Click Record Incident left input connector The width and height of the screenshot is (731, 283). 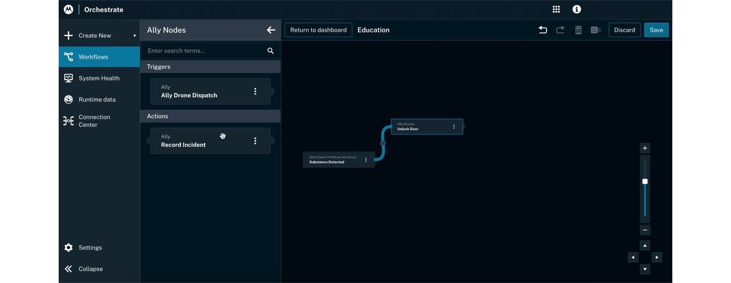coord(151,141)
